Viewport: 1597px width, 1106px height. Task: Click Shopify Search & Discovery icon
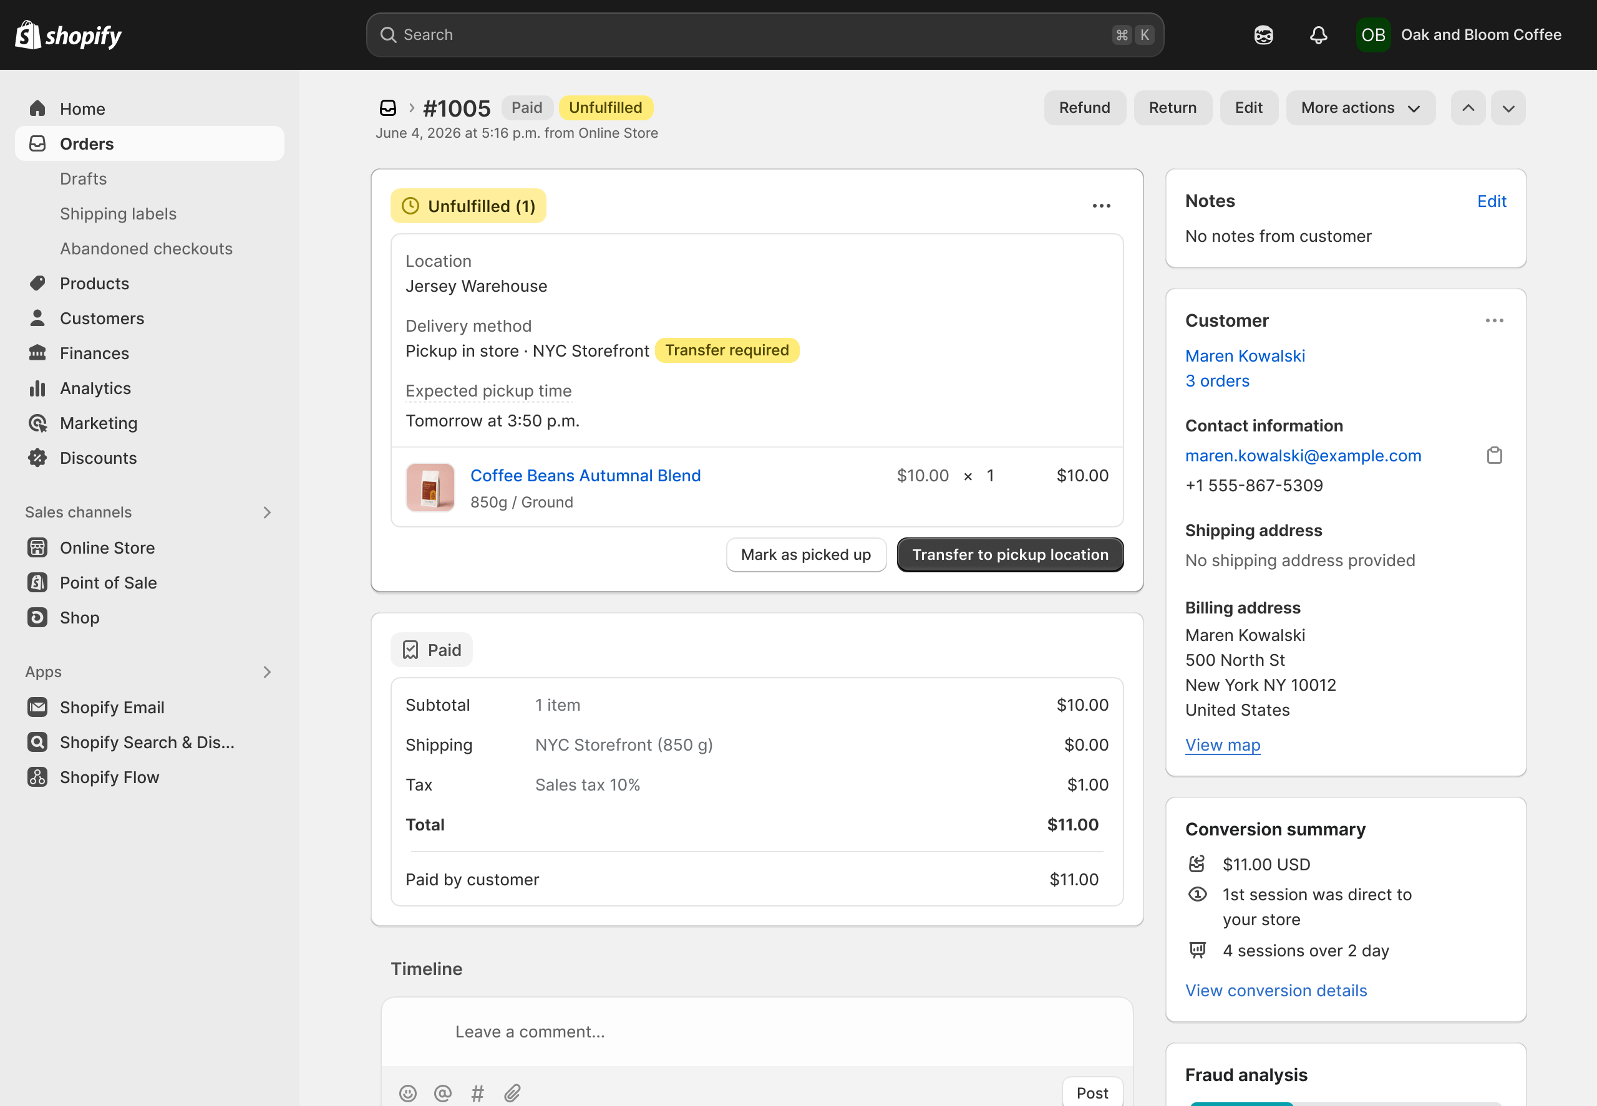(37, 742)
